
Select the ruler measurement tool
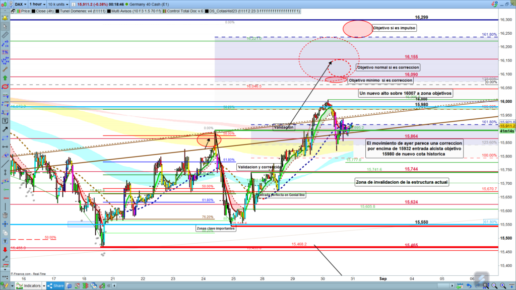(x=5, y=36)
